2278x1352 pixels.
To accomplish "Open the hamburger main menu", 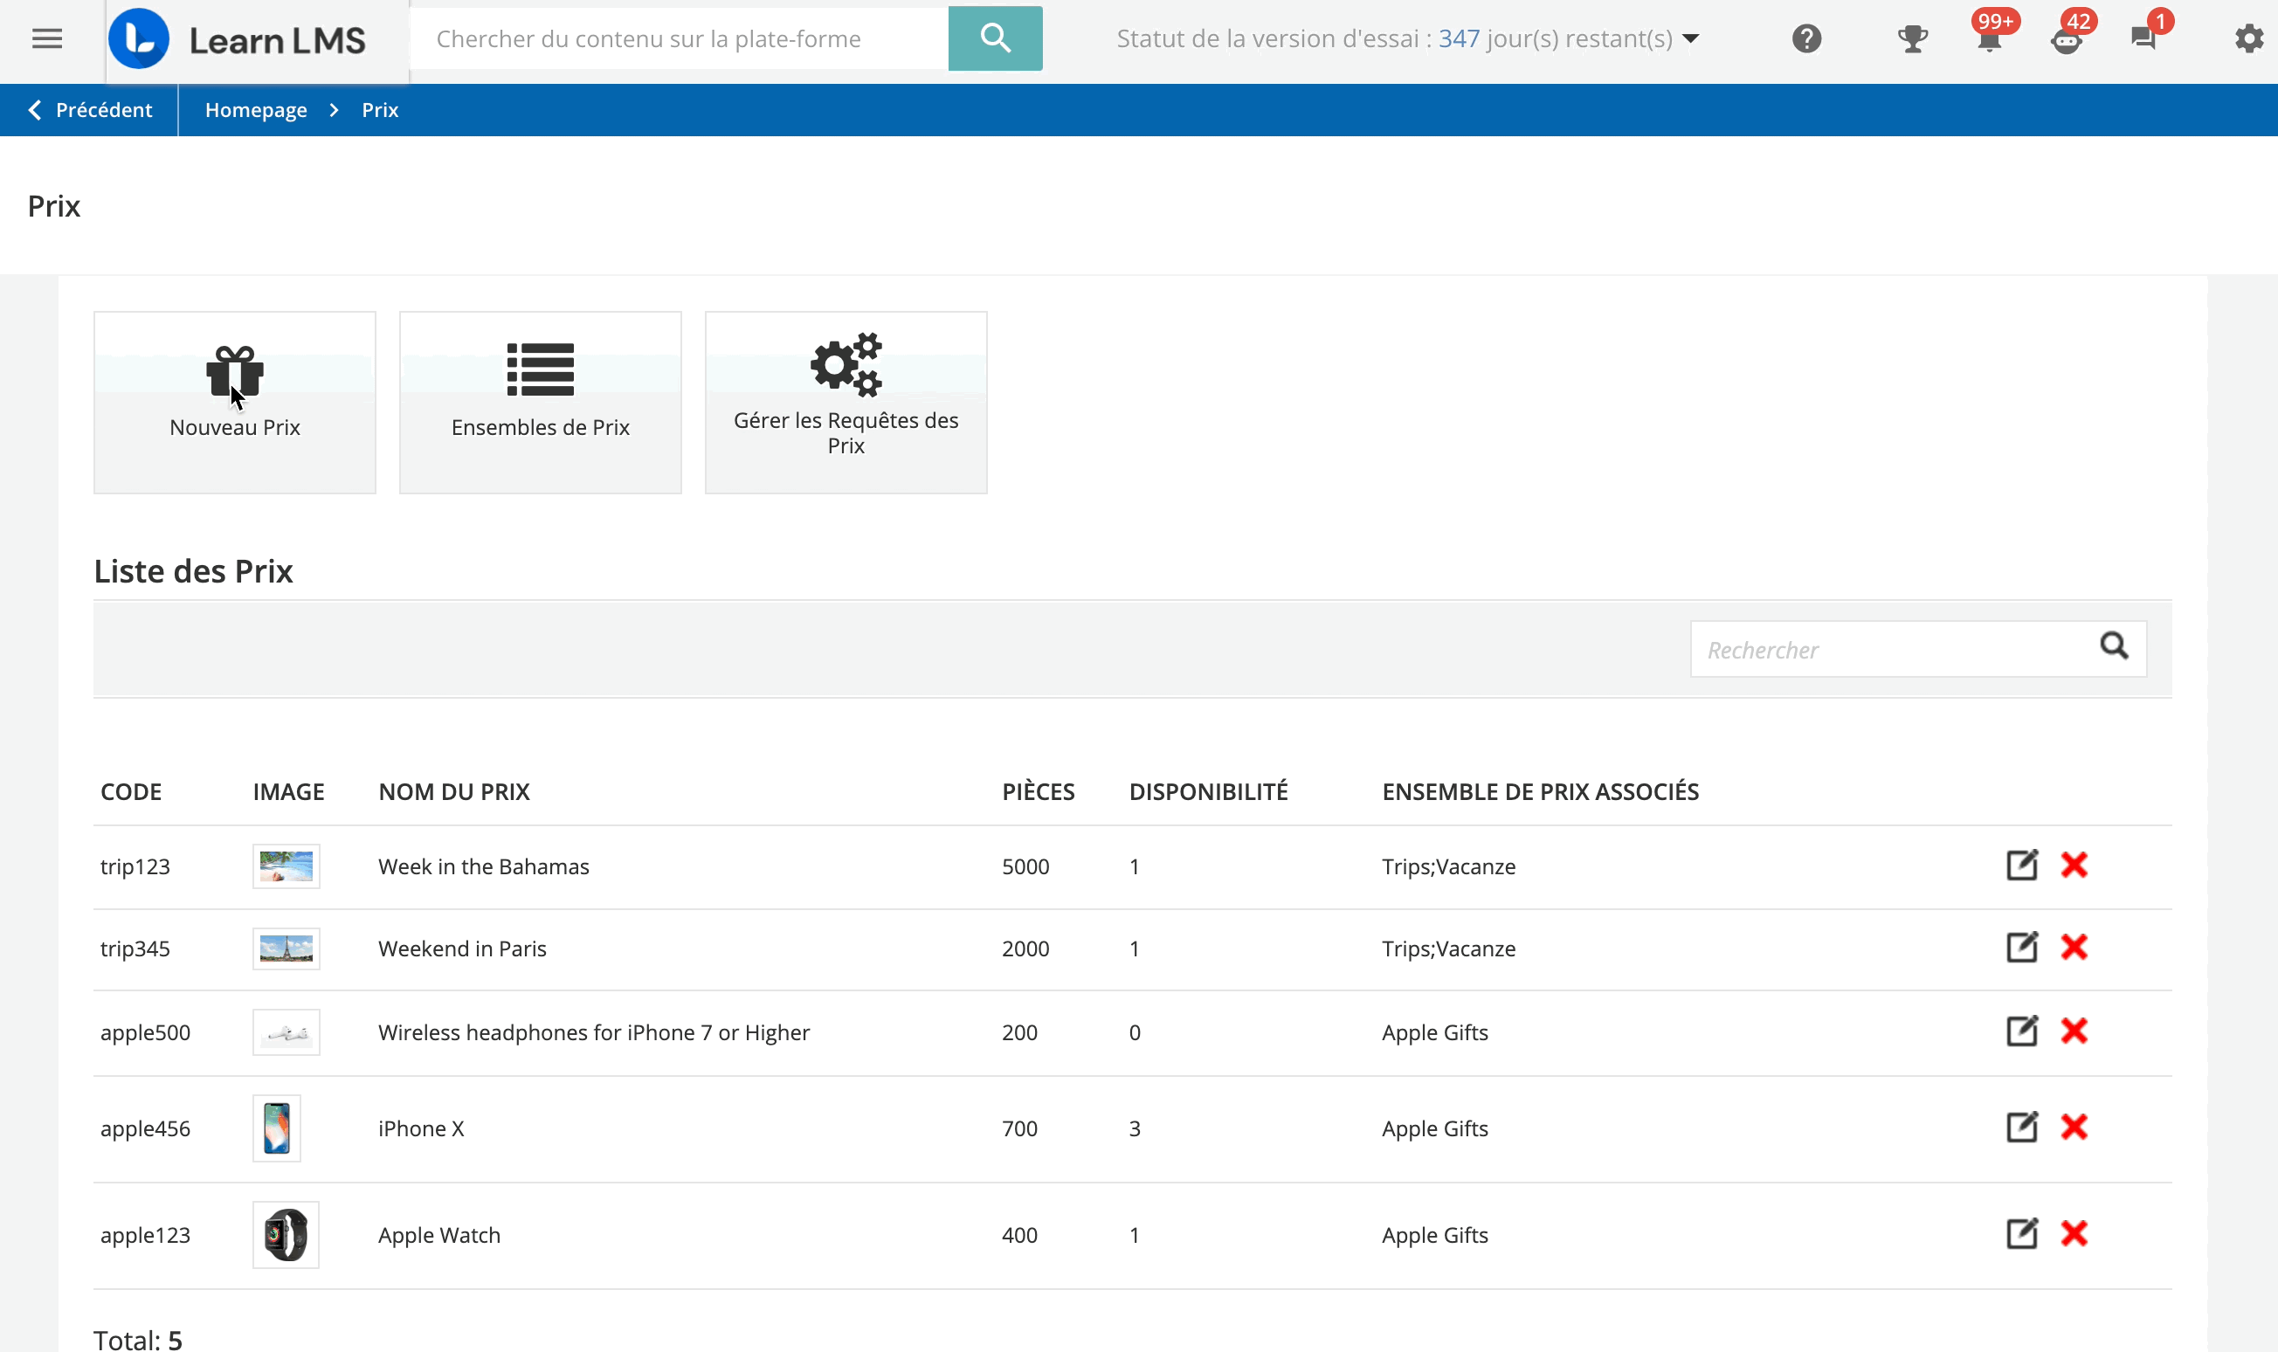I will tap(47, 39).
